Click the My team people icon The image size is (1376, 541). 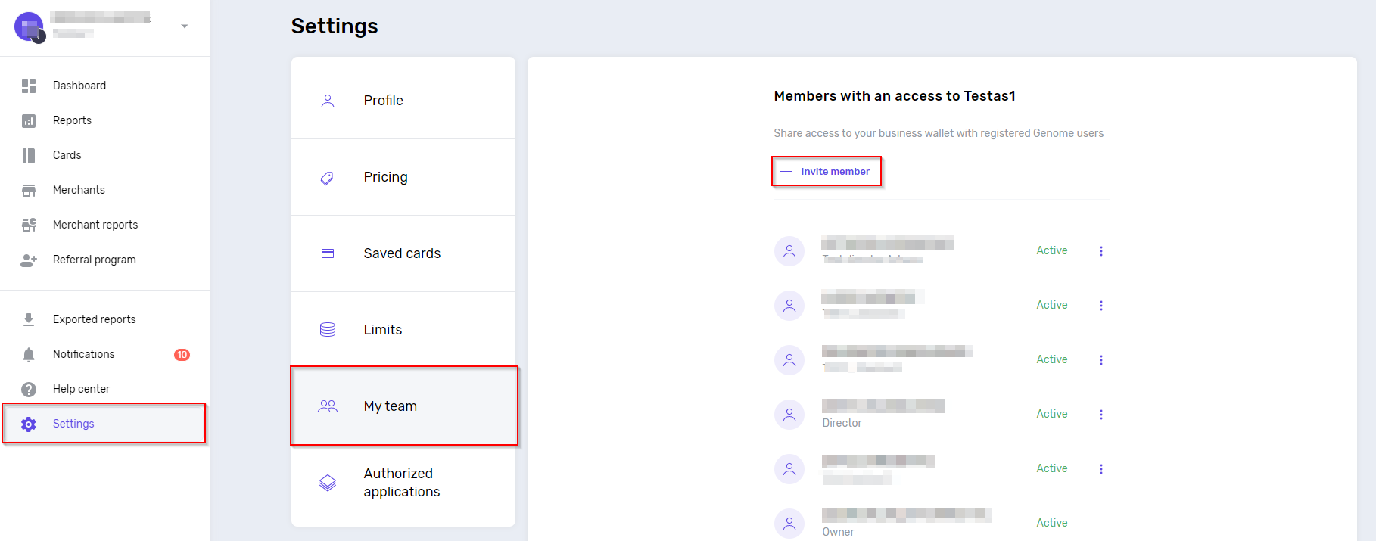pyautogui.click(x=328, y=406)
